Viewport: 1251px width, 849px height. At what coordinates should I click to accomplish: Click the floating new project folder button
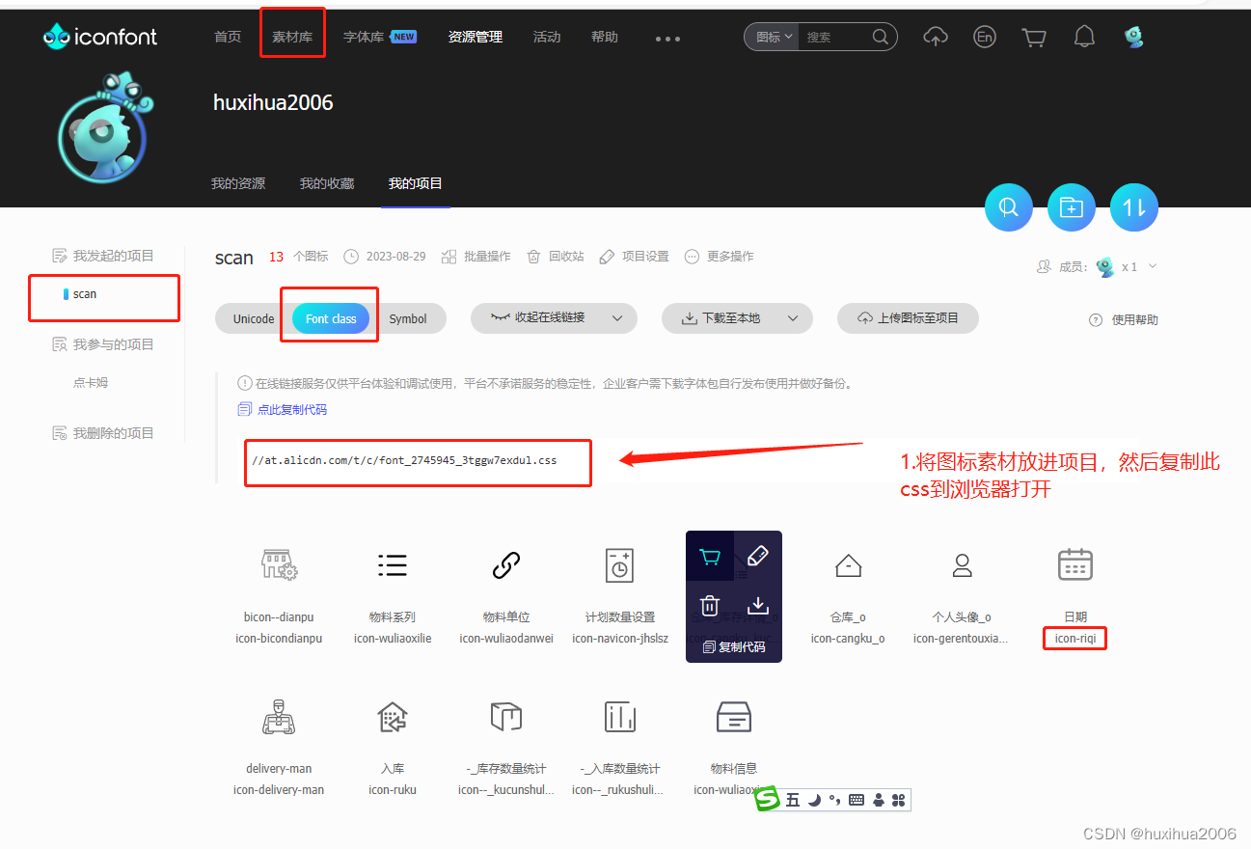(x=1071, y=206)
